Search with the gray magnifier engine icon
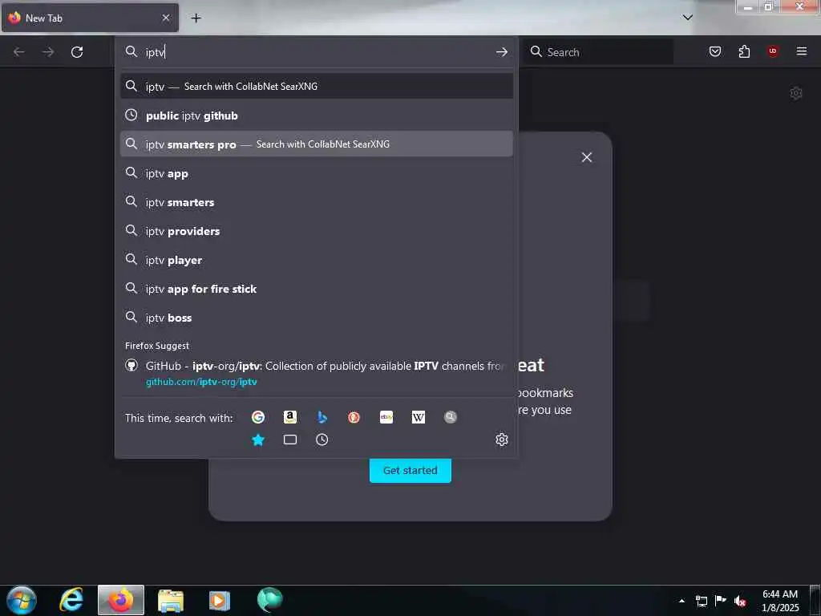The width and height of the screenshot is (821, 616). pos(451,417)
